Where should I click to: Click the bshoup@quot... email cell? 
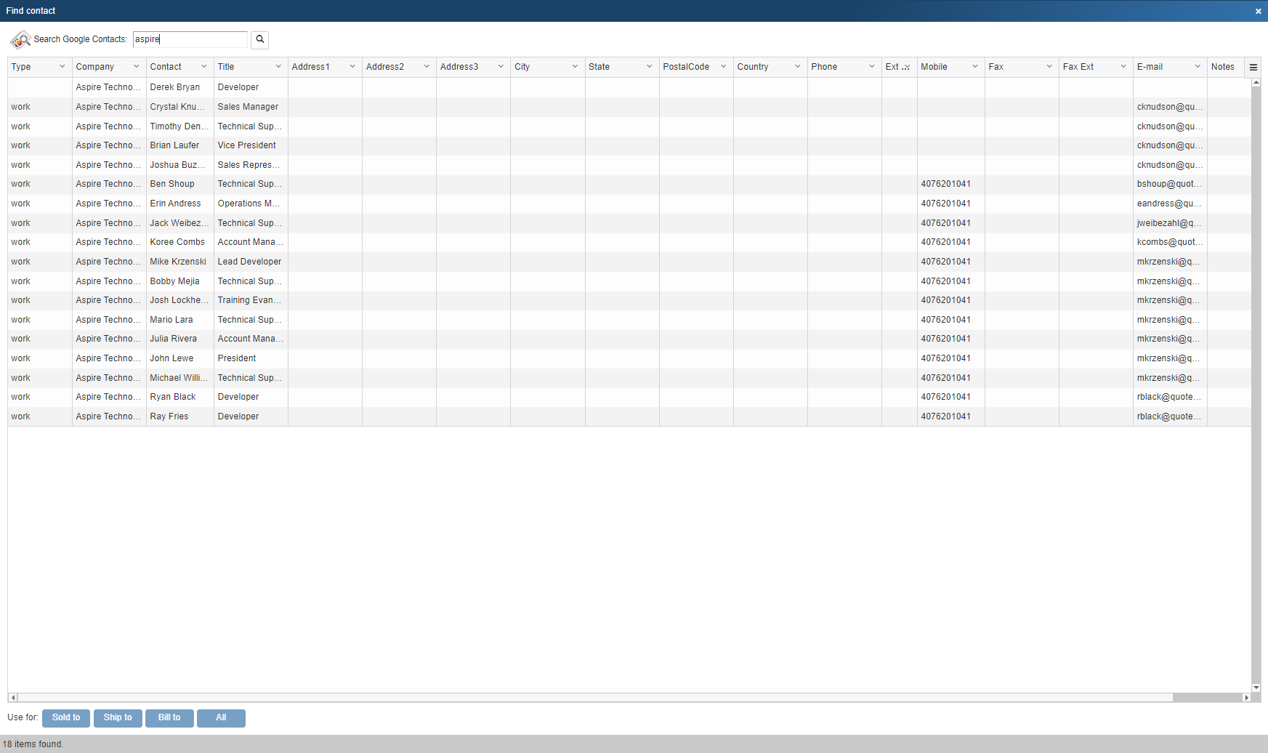point(1170,184)
